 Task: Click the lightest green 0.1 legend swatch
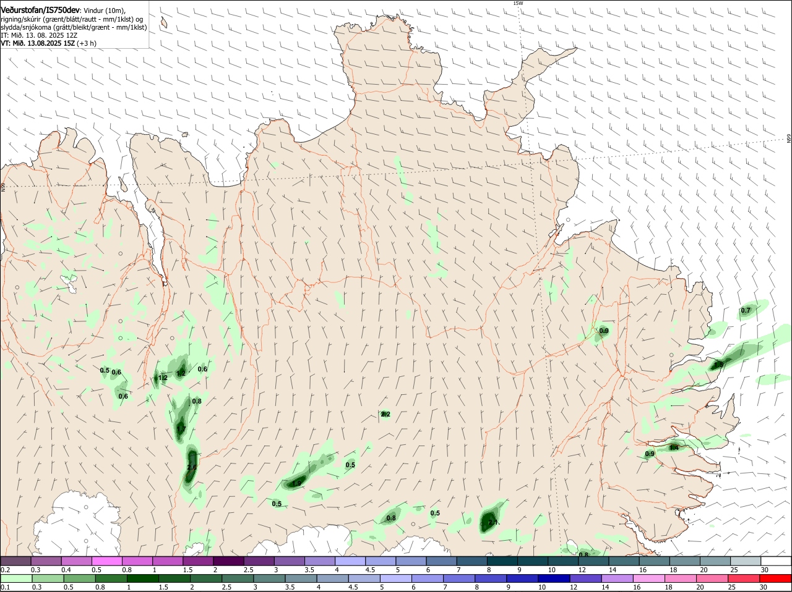click(15, 578)
